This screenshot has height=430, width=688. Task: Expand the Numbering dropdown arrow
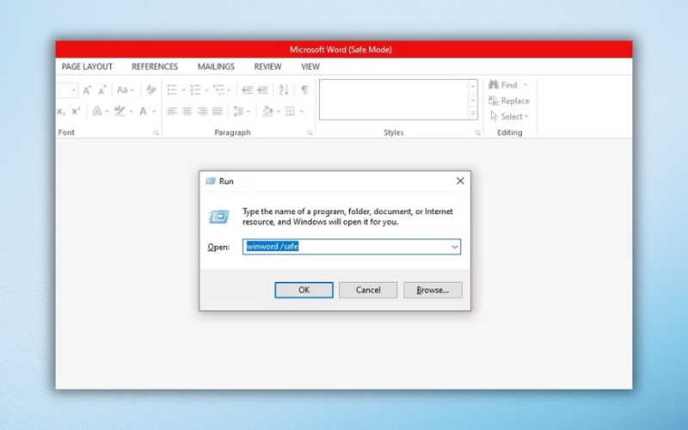206,90
